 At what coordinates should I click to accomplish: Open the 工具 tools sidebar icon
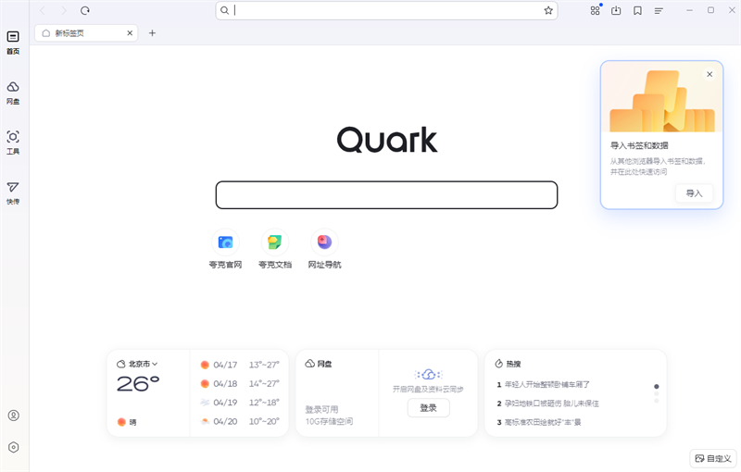[x=13, y=143]
